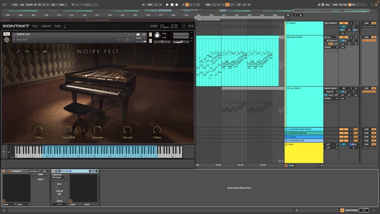380x214 pixels.
Task: Solo the MAIN PIANO track
Action: (x=351, y=37)
